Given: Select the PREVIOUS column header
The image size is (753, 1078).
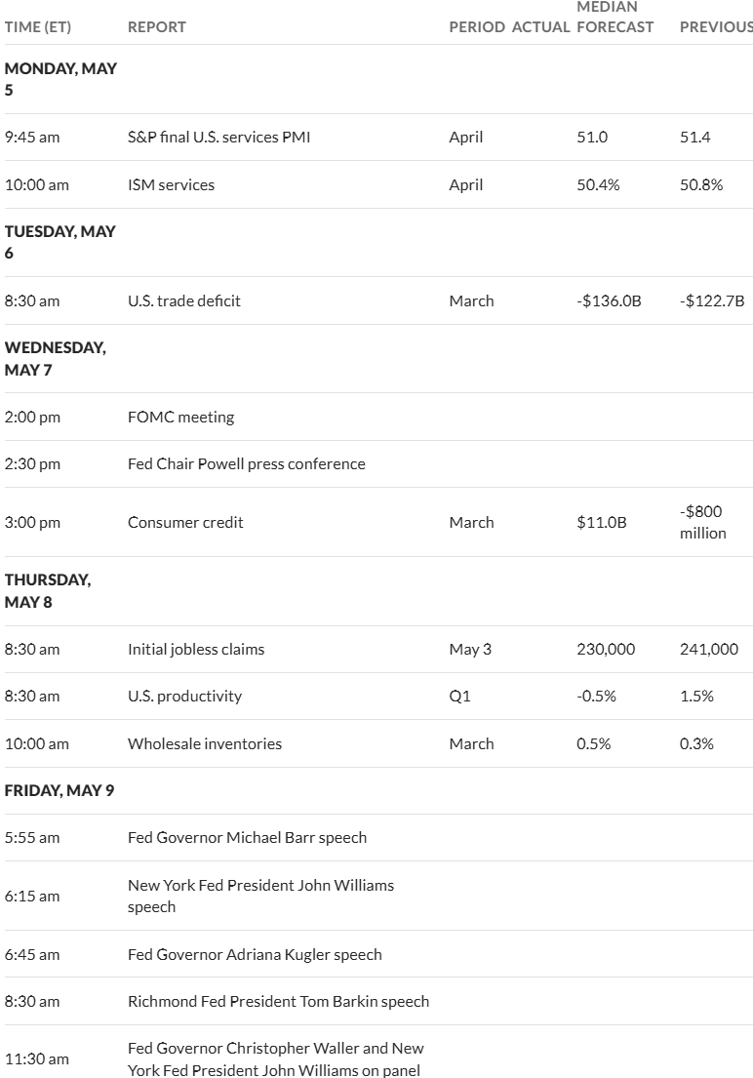Looking at the screenshot, I should (716, 26).
